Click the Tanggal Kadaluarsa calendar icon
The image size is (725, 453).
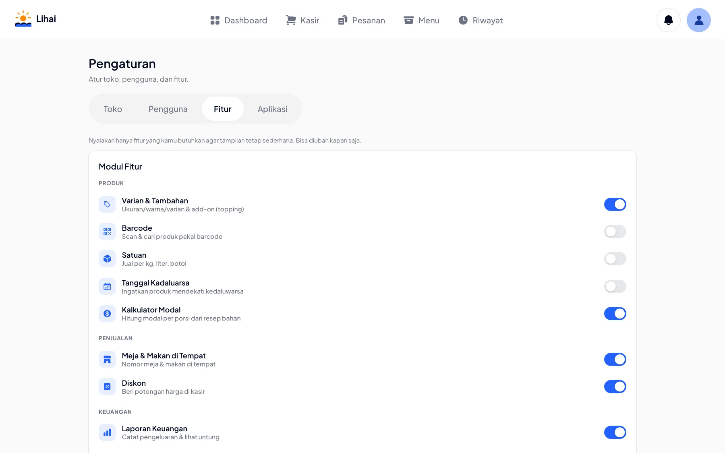pos(107,286)
